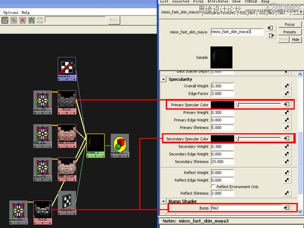Image resolution: width=304 pixels, height=228 pixels.
Task: Select the file2 texture node at graph bottom
Action: tap(43, 212)
